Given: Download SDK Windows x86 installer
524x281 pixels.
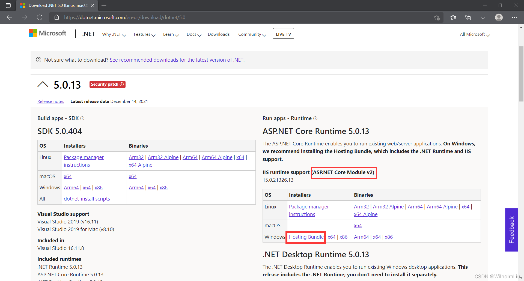Looking at the screenshot, I should 99,188.
